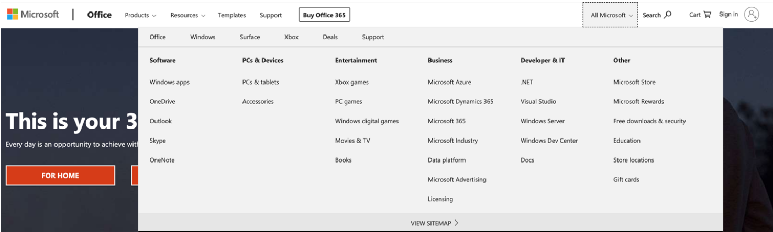Viewport: 773px width, 232px height.
Task: Open the Education link
Action: 627,141
